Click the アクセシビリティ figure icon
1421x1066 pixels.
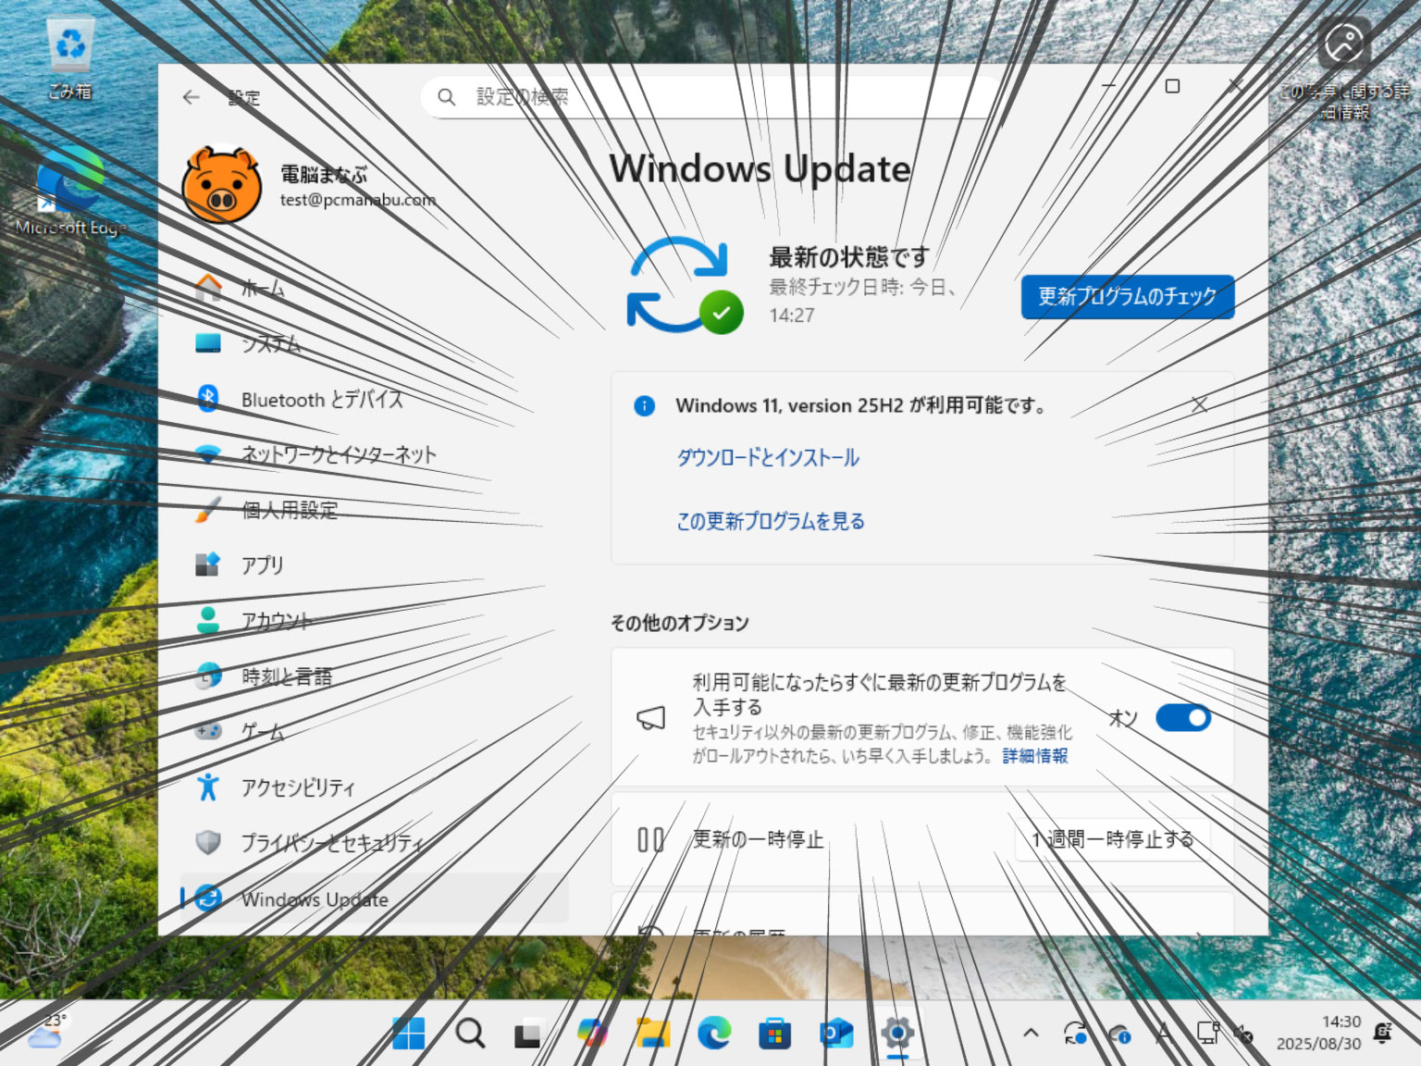208,787
